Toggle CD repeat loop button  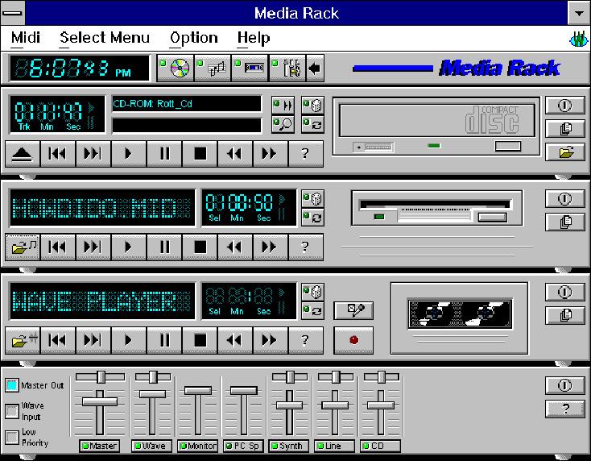312,124
